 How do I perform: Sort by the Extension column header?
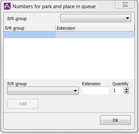click(x=95, y=28)
